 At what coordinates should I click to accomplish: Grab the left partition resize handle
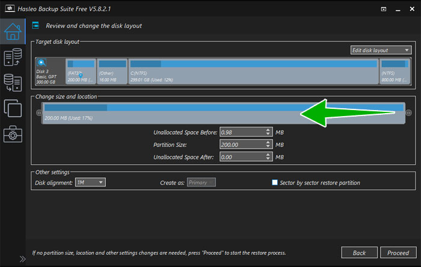tap(39, 112)
